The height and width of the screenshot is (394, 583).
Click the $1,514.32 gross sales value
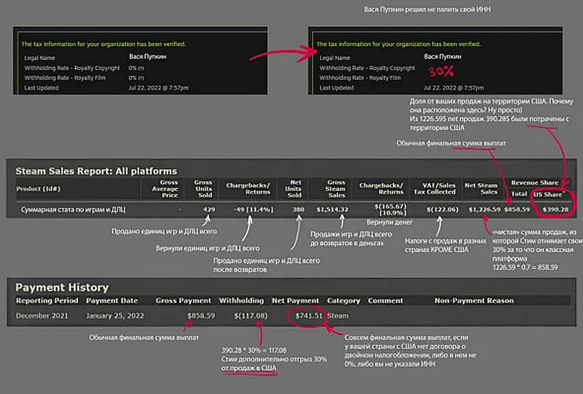coord(332,210)
